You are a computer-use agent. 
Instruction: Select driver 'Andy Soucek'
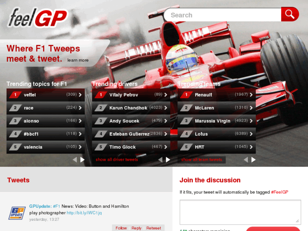(124, 121)
